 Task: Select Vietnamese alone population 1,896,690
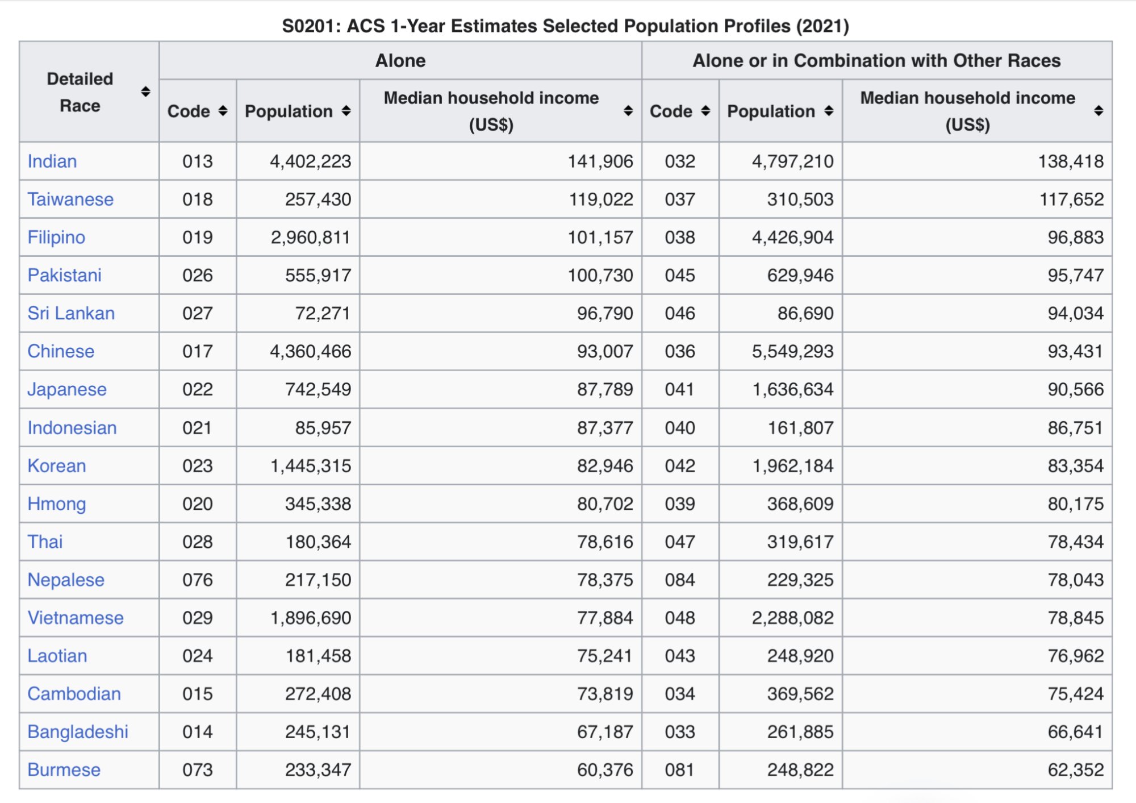tap(311, 618)
